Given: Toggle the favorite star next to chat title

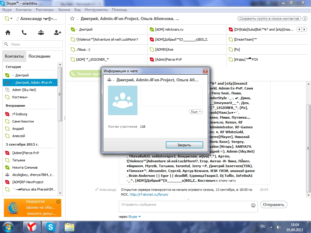Looking at the screenshot, I should point(72,19).
